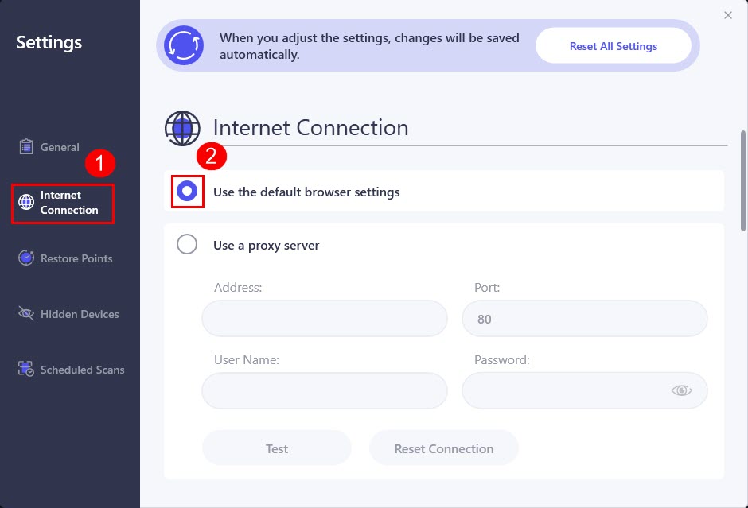Click the Reset All Settings button
This screenshot has height=508, width=748.
click(x=614, y=46)
